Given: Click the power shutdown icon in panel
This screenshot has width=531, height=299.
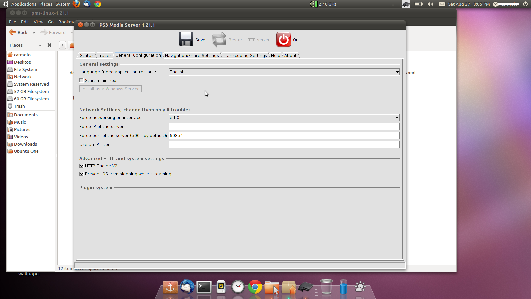Looking at the screenshot, I should click(525, 4).
